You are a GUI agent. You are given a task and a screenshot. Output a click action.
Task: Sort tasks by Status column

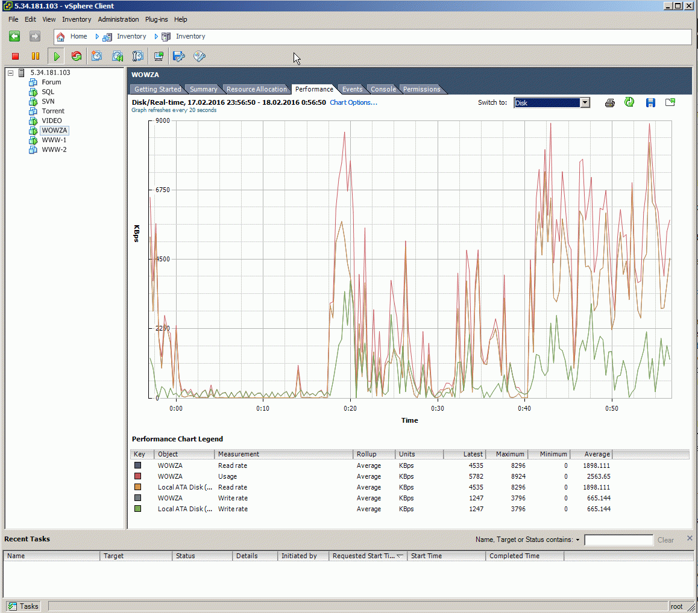[202, 556]
